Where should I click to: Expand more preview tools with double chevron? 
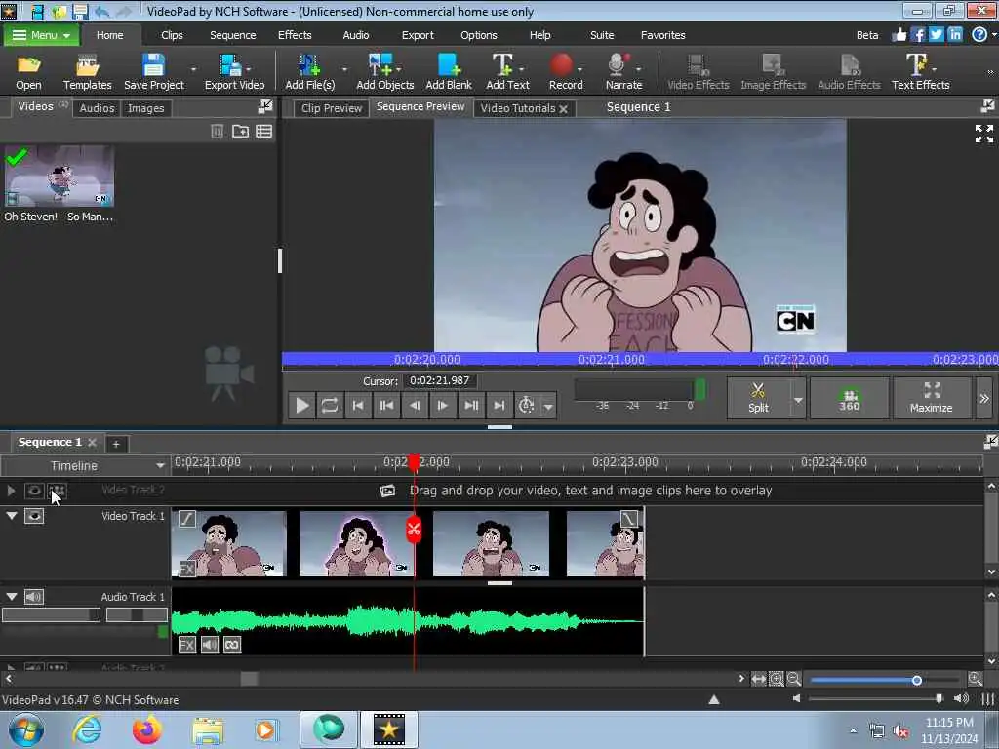click(983, 399)
